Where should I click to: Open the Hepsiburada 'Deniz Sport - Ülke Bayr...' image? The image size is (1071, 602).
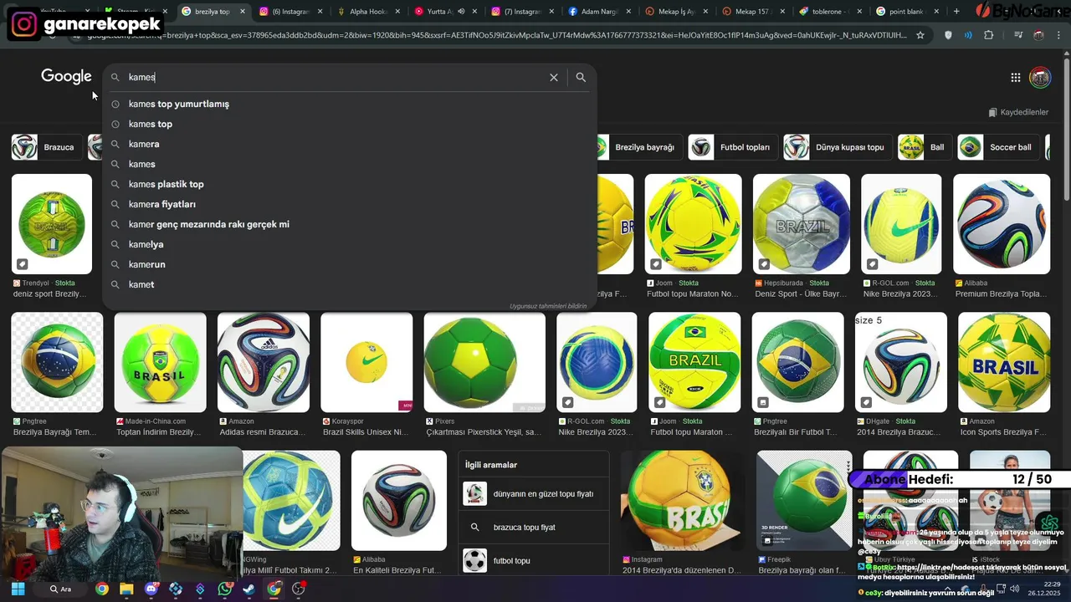802,224
